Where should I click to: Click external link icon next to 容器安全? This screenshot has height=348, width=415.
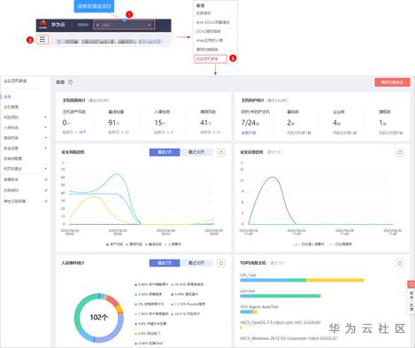[46, 180]
